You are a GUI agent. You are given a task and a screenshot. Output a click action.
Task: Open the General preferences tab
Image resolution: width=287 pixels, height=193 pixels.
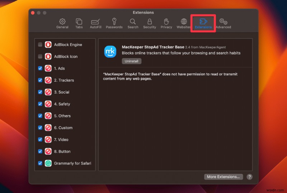click(x=62, y=23)
